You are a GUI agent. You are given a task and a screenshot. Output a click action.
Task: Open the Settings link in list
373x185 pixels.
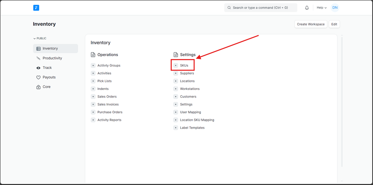186,105
